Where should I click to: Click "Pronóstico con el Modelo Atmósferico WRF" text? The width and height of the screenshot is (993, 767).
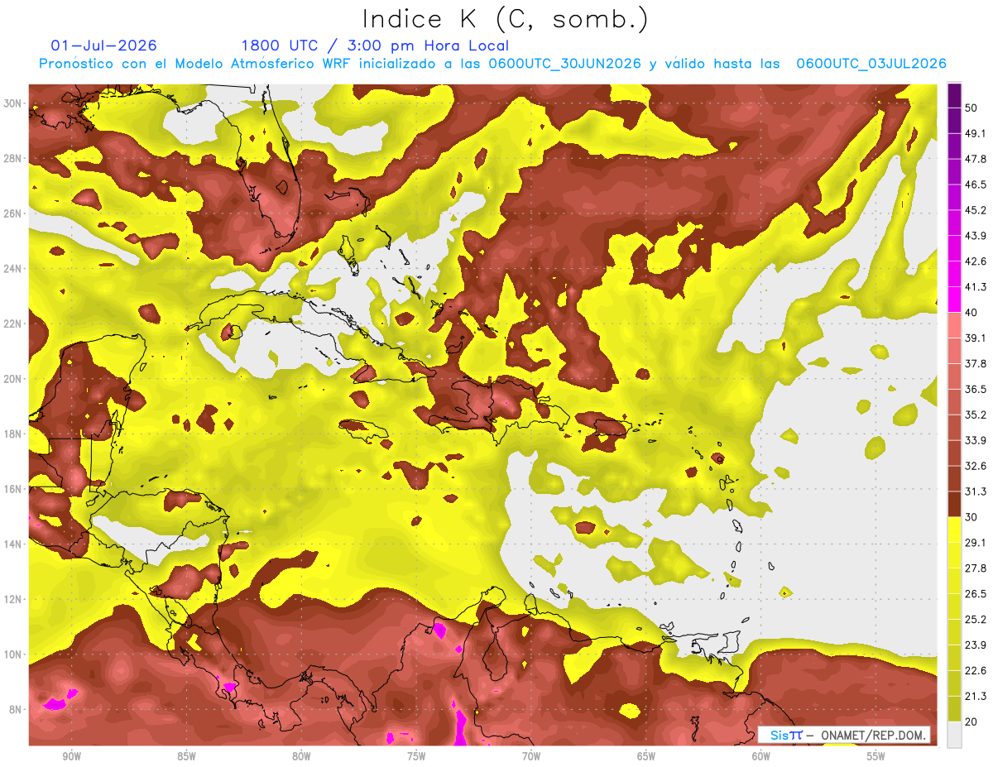tap(196, 64)
